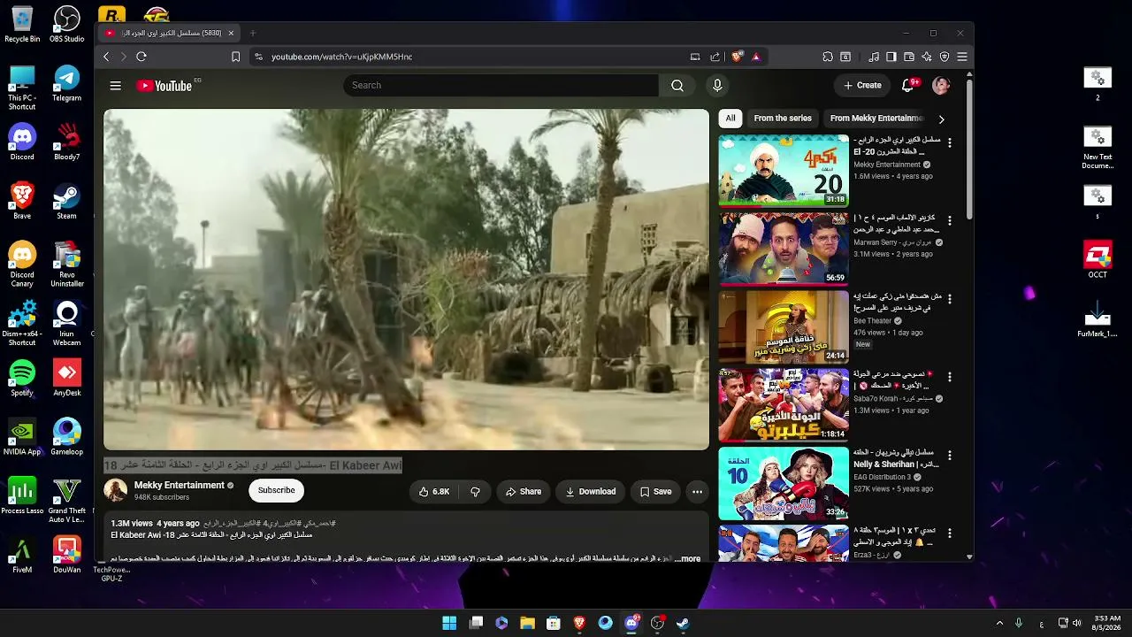The image size is (1132, 637).
Task: Open the OBS Studio desktop shortcut
Action: click(x=67, y=24)
